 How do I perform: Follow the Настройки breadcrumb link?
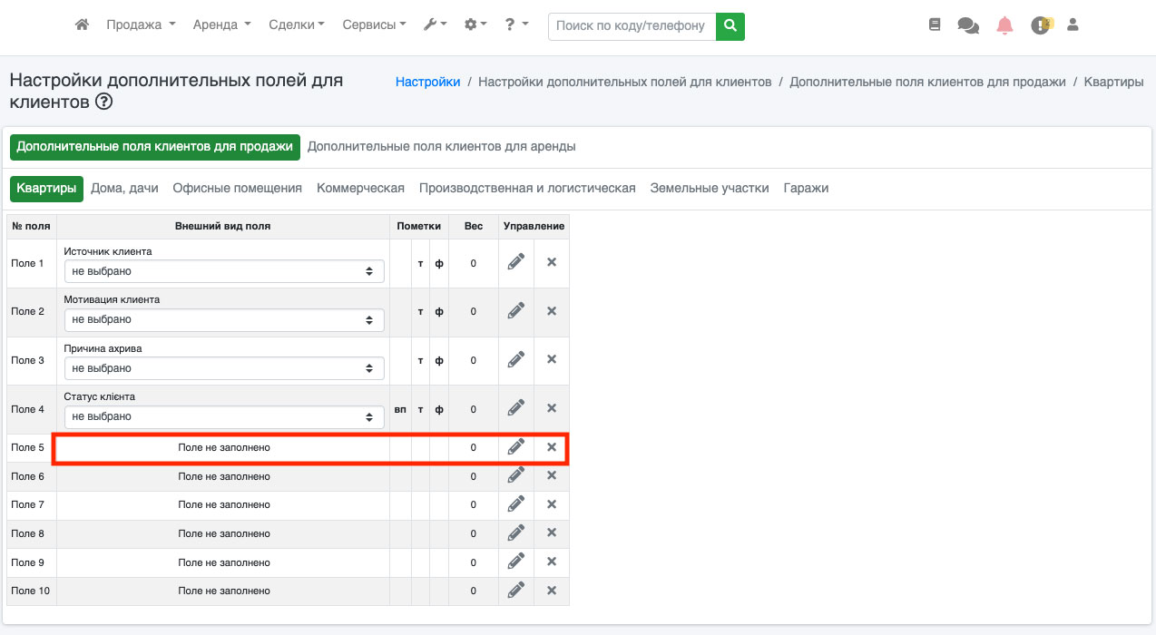[x=427, y=82]
